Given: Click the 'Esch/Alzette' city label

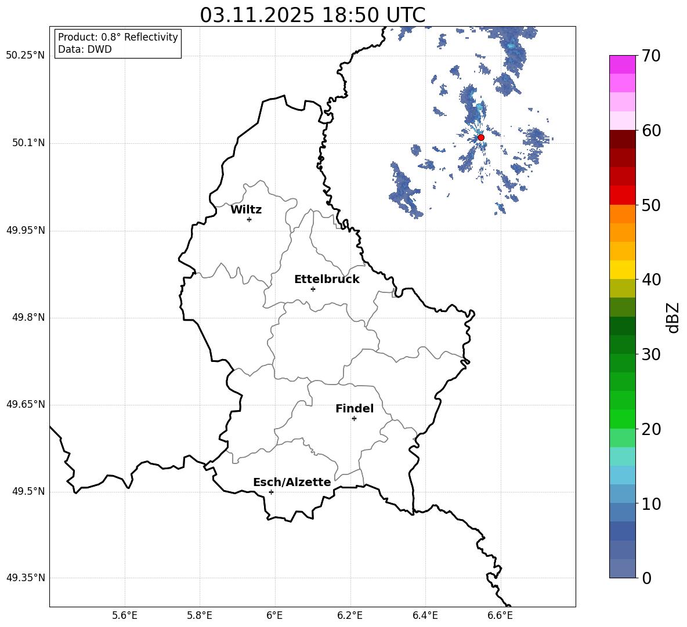Looking at the screenshot, I should click(292, 483).
